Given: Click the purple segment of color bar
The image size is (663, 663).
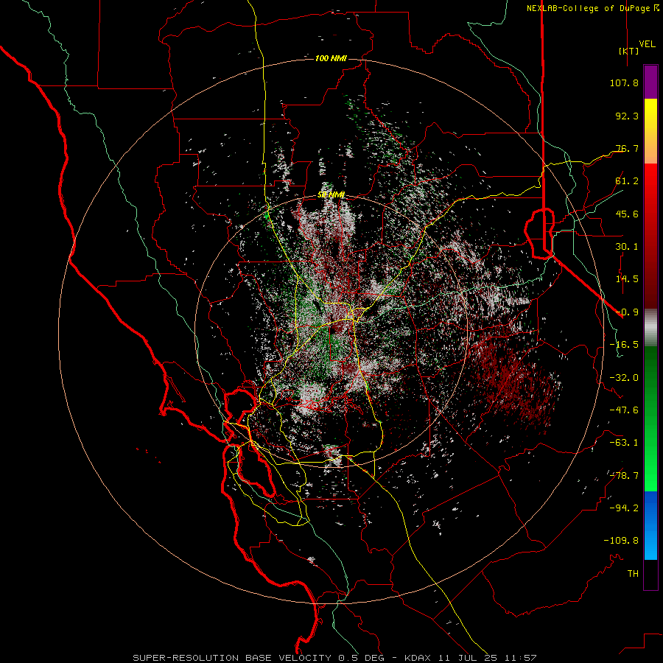Looking at the screenshot, I should tap(650, 82).
